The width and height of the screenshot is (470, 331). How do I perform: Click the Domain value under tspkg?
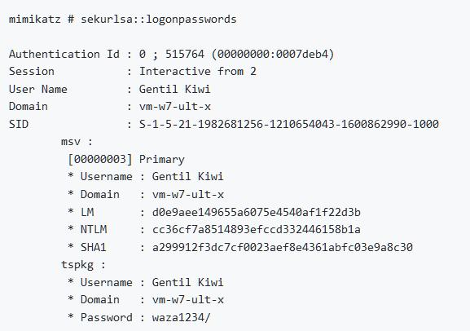click(188, 300)
